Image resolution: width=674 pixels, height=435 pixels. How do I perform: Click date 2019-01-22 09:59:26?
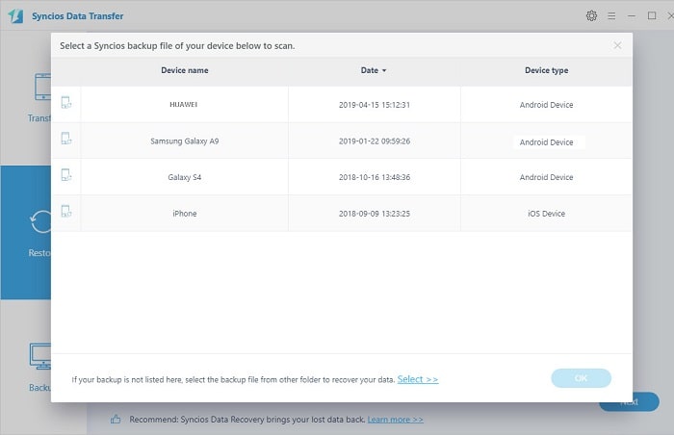[x=375, y=141]
